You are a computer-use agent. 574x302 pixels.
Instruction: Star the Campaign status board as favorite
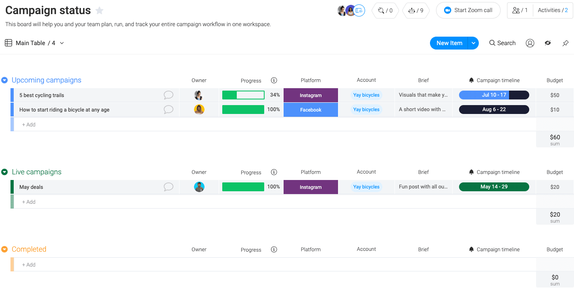(x=99, y=11)
